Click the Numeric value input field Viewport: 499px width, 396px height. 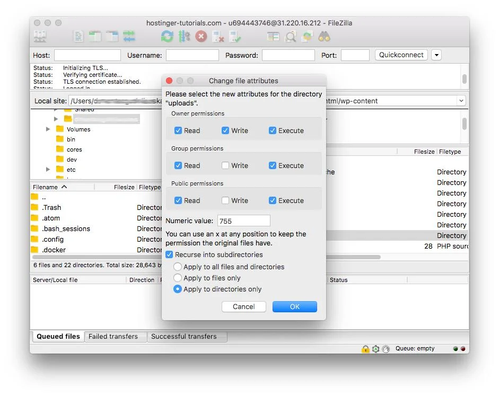pyautogui.click(x=243, y=221)
